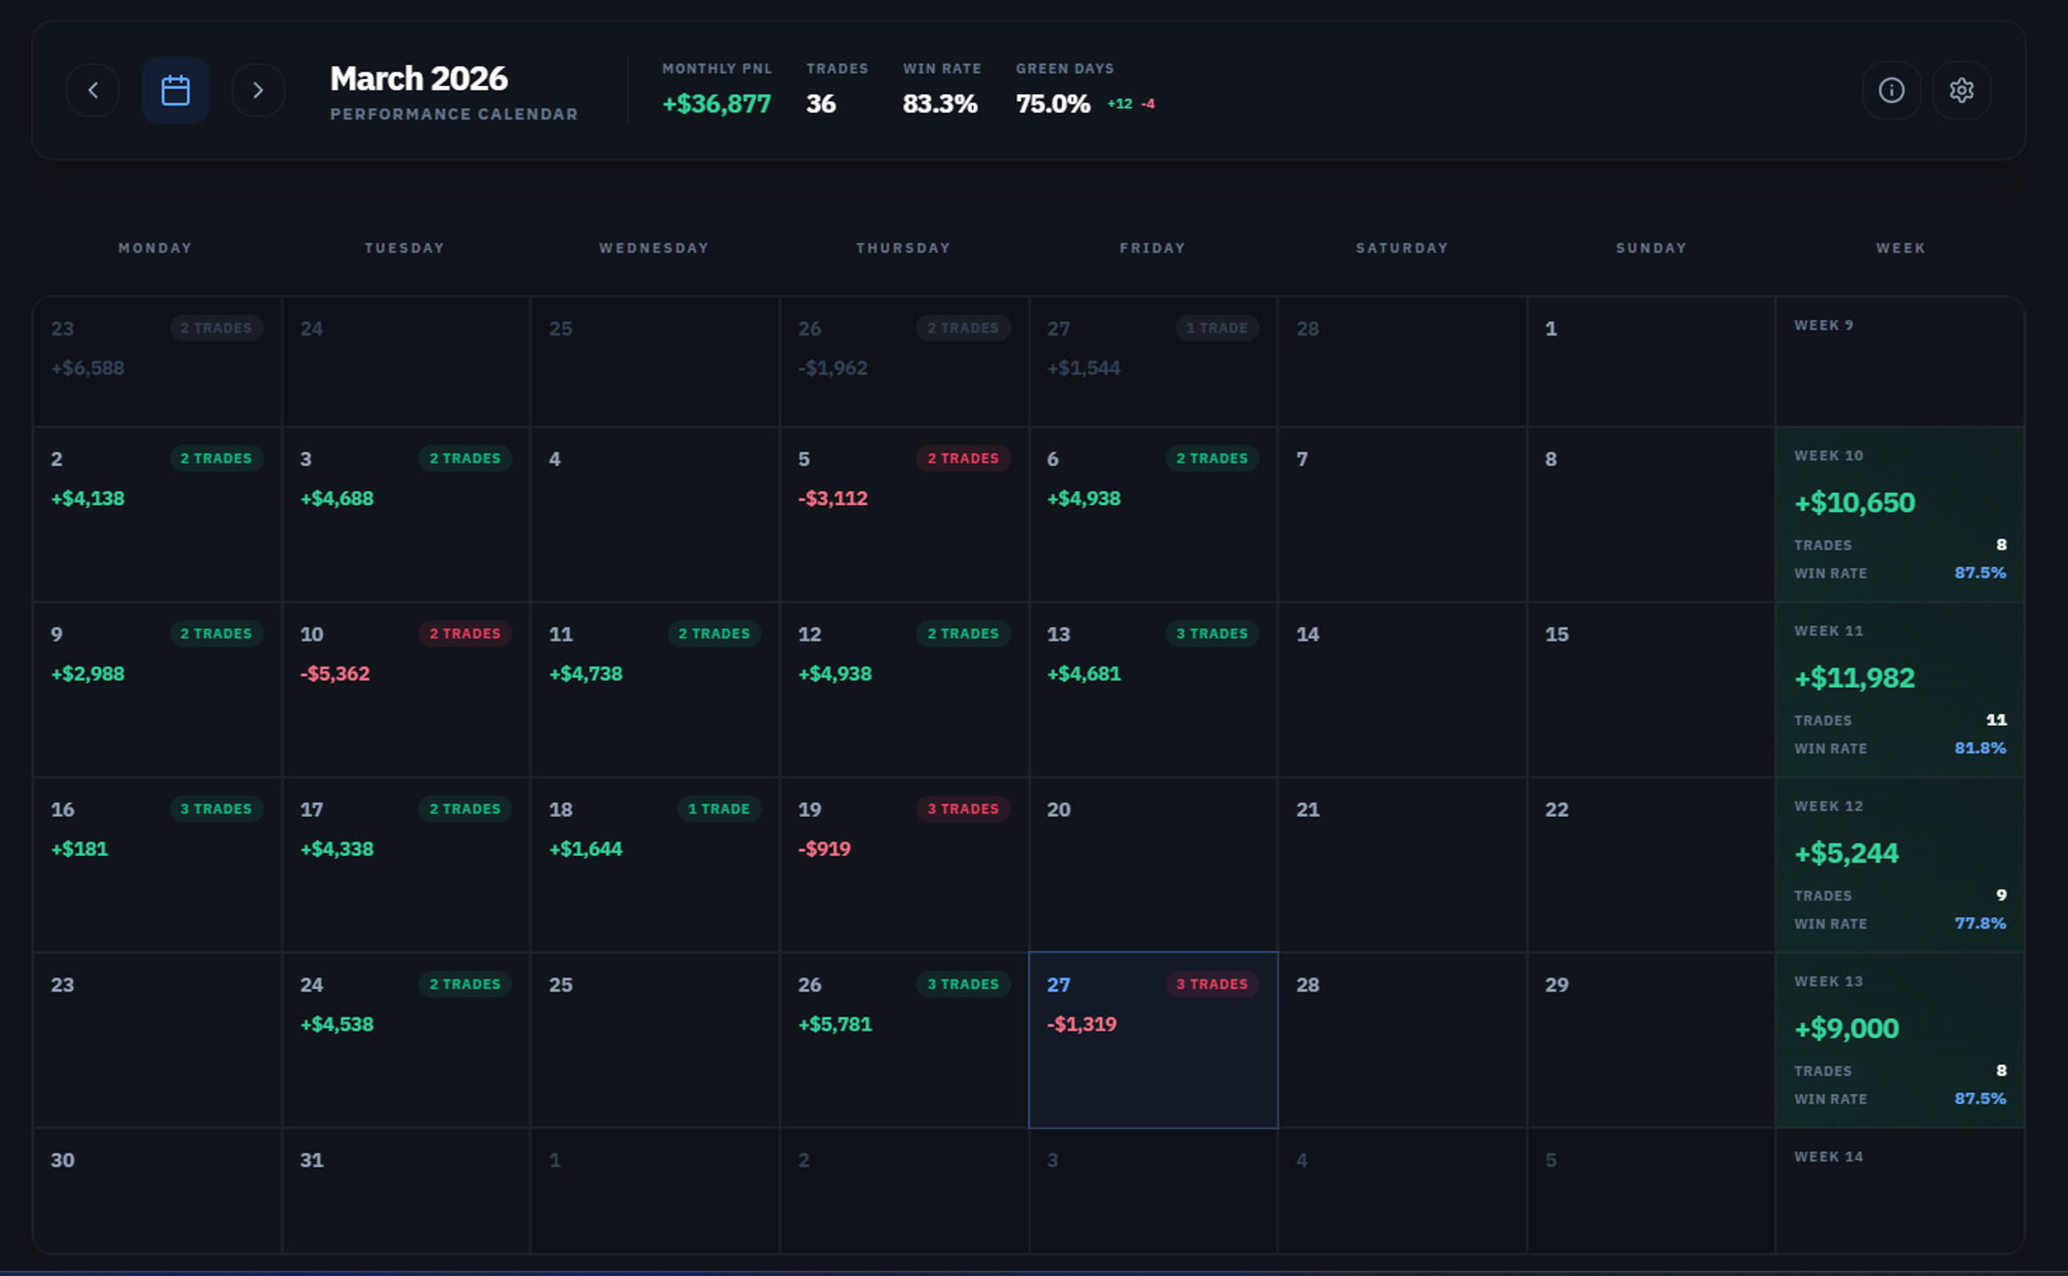Viewport: 2068px width, 1276px height.
Task: Go to the previous month arrow
Action: click(x=93, y=90)
